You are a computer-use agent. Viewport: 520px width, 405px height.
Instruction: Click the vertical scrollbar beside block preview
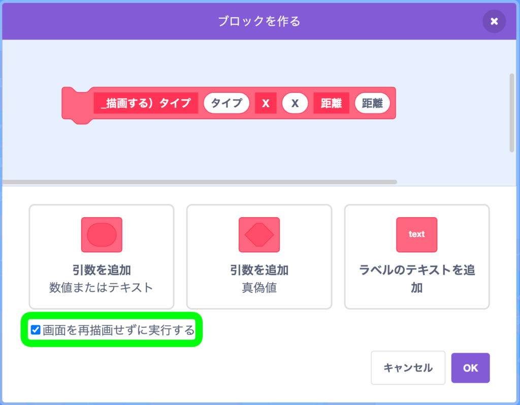point(512,113)
